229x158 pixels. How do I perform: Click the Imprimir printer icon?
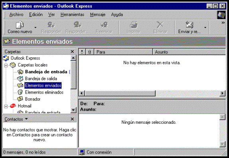(x=134, y=25)
